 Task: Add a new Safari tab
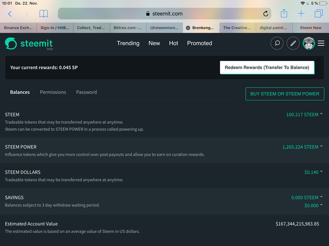pos(301,14)
